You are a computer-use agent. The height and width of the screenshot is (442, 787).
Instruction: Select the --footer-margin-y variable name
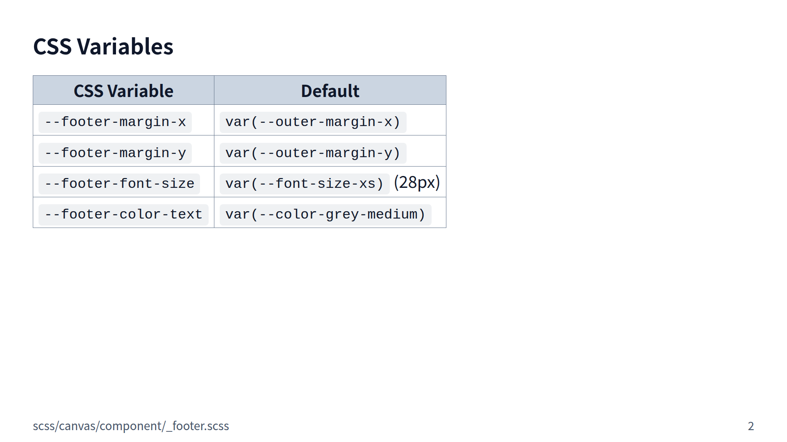point(115,153)
